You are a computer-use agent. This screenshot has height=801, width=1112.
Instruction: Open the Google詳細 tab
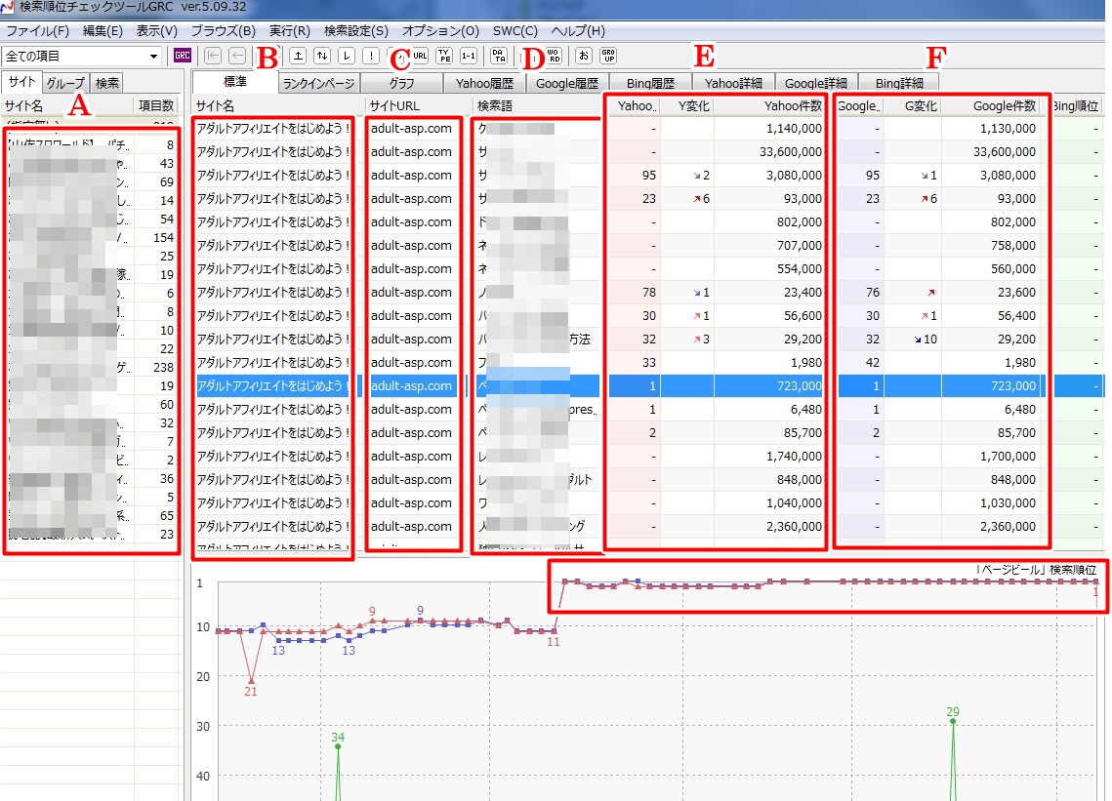click(x=816, y=83)
